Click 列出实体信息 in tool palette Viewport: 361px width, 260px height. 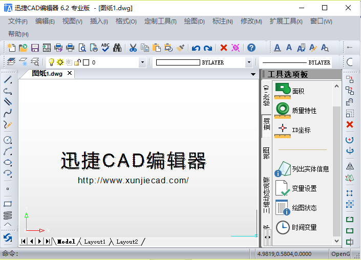(302, 169)
